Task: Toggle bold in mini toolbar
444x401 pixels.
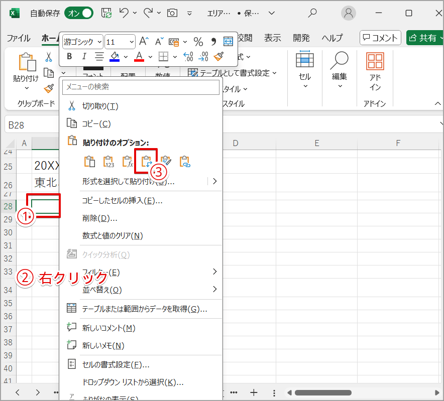Action: tap(69, 56)
